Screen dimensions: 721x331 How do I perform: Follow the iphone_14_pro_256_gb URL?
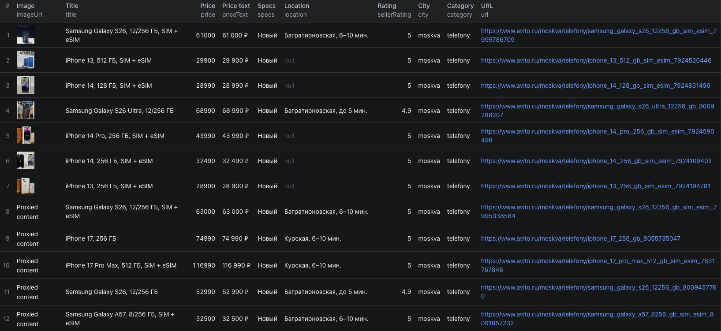598,136
